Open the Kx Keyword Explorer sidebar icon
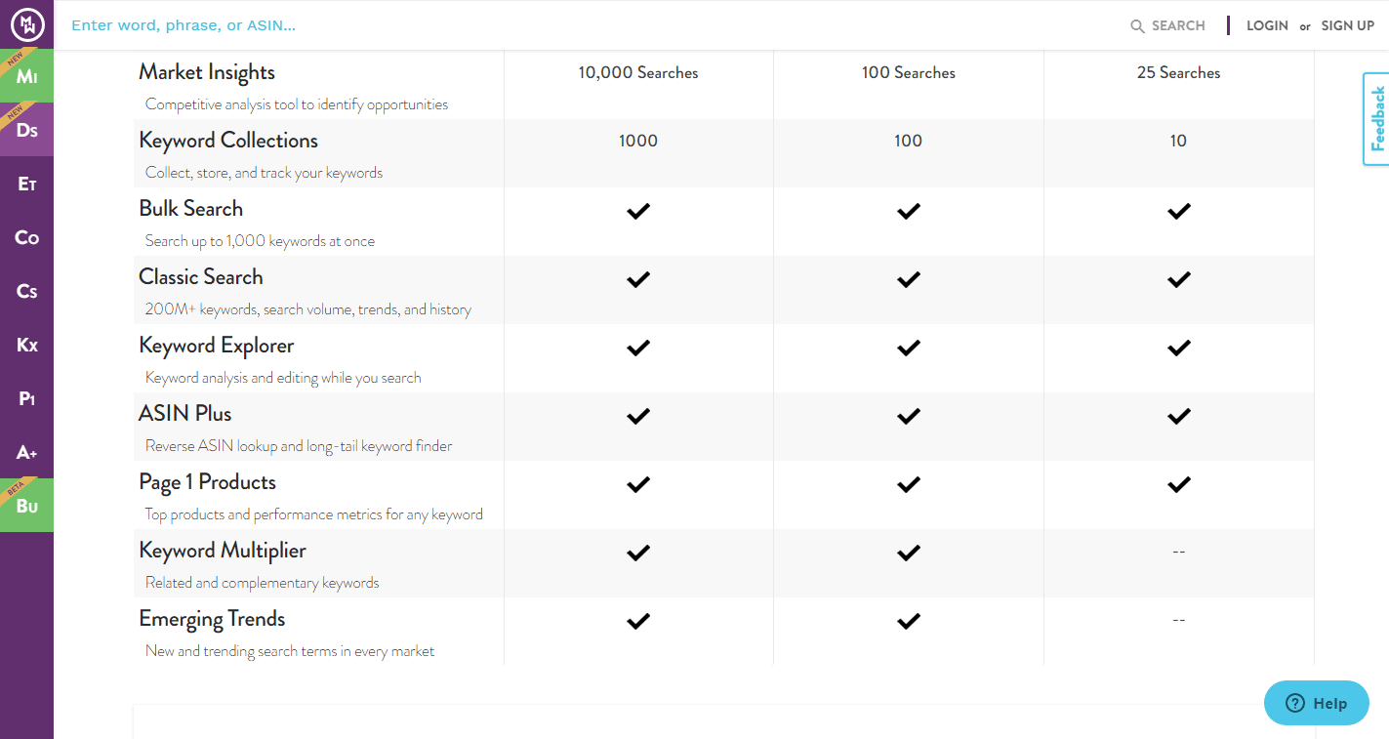 [x=26, y=345]
